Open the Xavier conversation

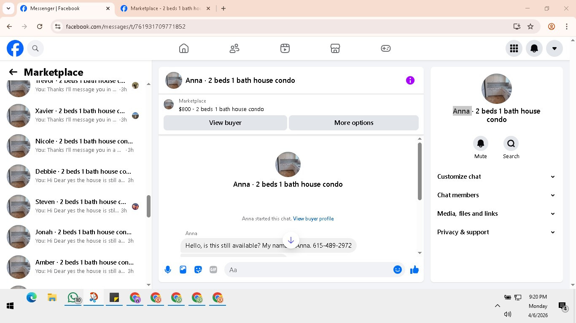(74, 115)
